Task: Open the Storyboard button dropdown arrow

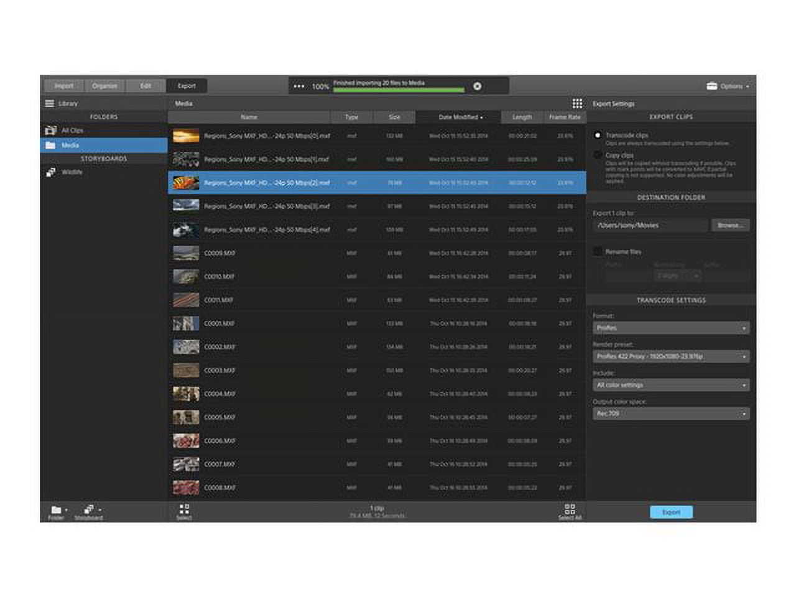Action: (x=99, y=511)
